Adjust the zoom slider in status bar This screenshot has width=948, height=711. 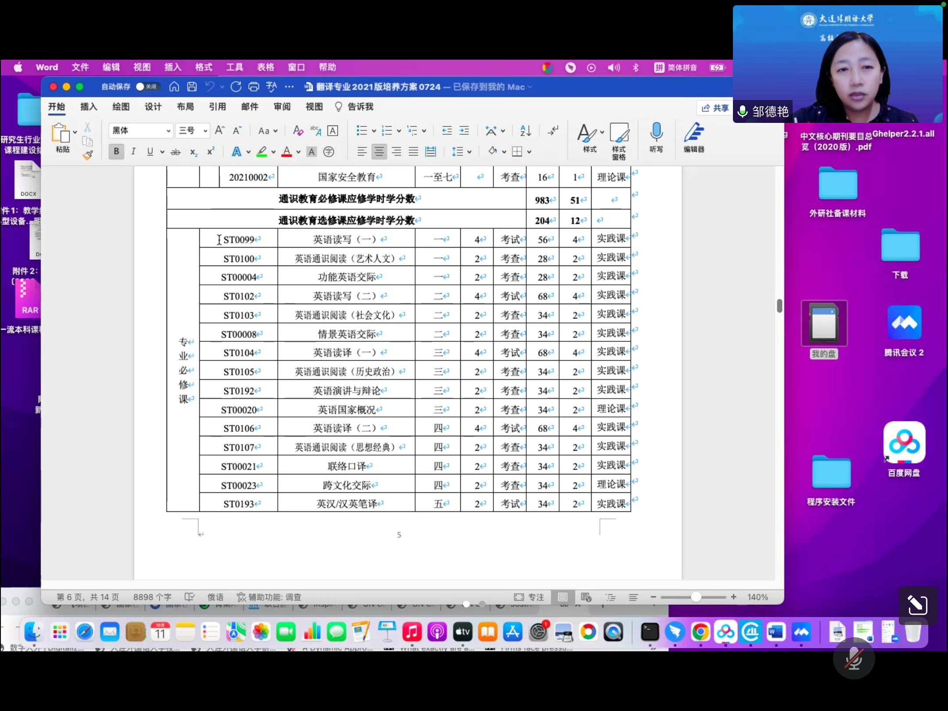tap(696, 597)
